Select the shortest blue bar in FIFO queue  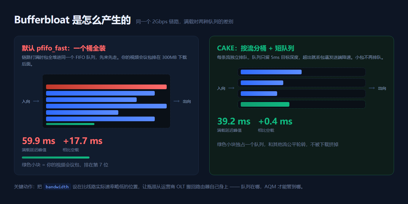pyautogui.click(x=82, y=112)
